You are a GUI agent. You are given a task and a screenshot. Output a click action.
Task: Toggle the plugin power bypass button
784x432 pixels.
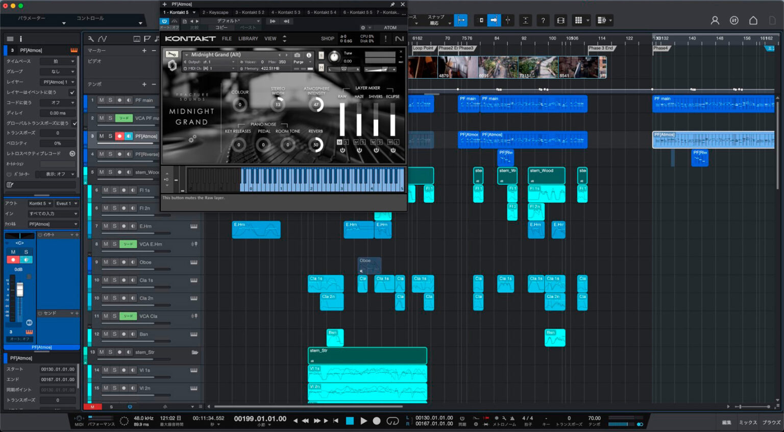[x=164, y=21]
